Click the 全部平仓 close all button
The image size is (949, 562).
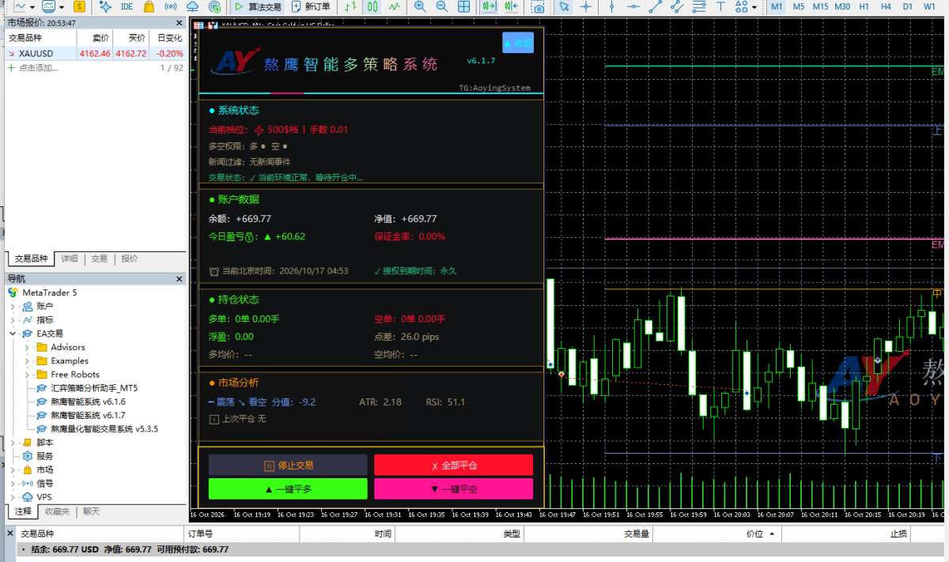[453, 466]
